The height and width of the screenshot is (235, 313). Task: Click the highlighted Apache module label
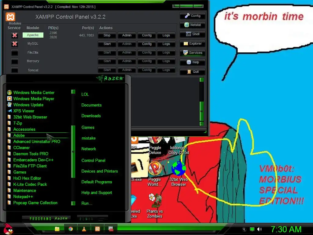pyautogui.click(x=33, y=35)
